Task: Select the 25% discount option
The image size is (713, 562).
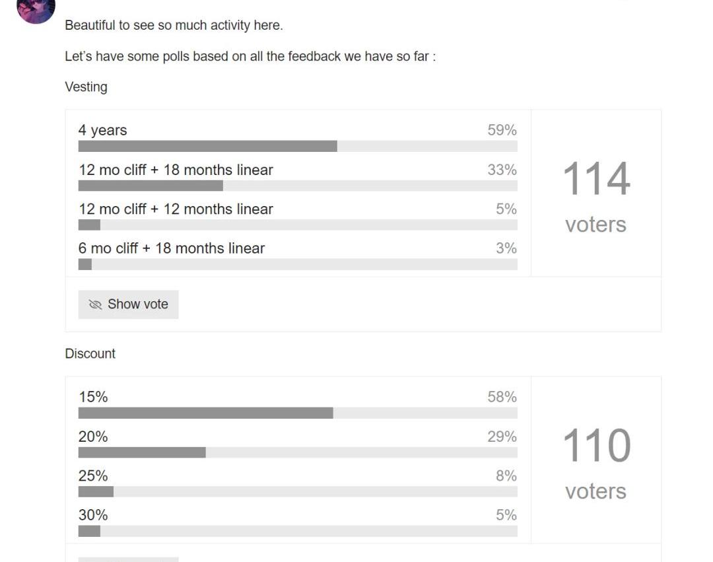Action: click(93, 475)
